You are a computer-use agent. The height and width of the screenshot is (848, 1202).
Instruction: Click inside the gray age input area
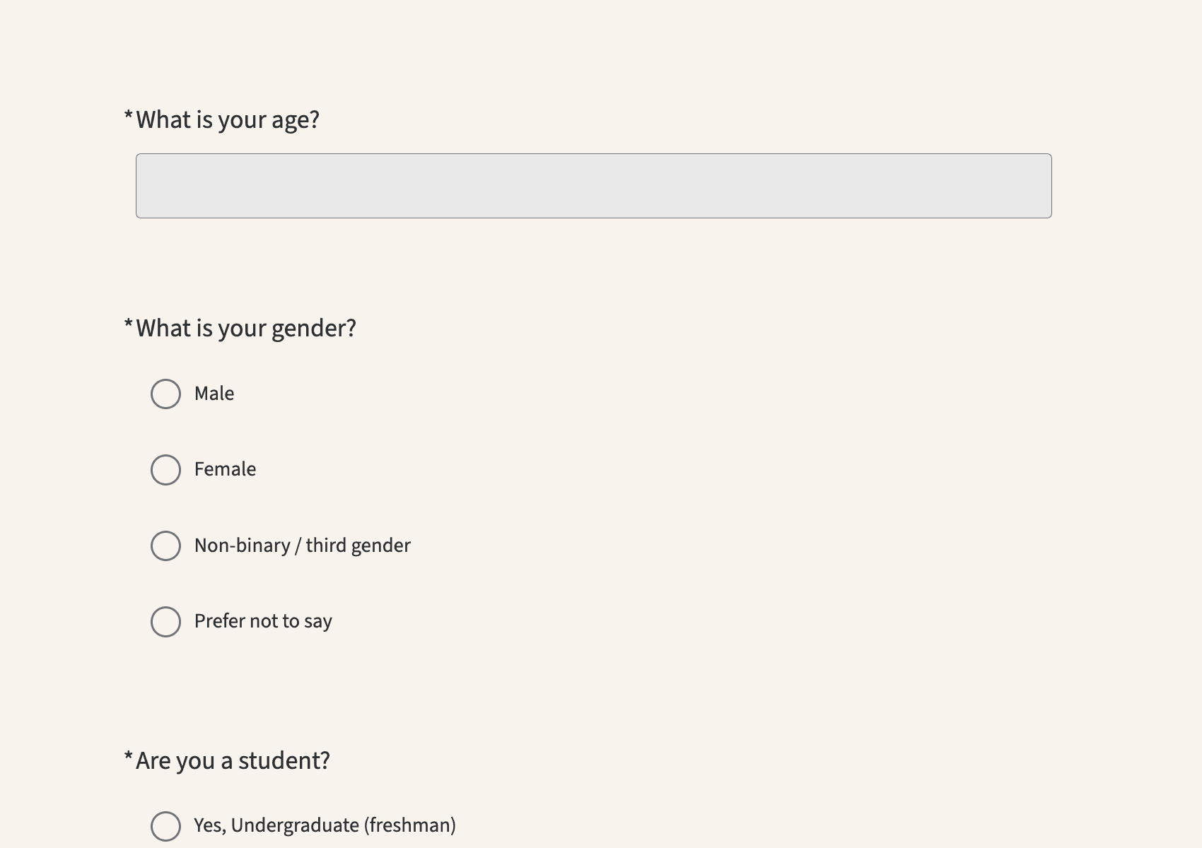(x=594, y=186)
